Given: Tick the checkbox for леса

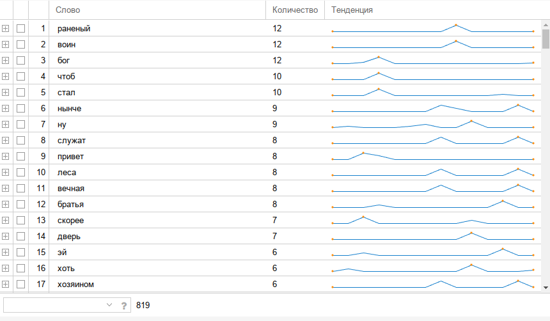Looking at the screenshot, I should point(21,172).
